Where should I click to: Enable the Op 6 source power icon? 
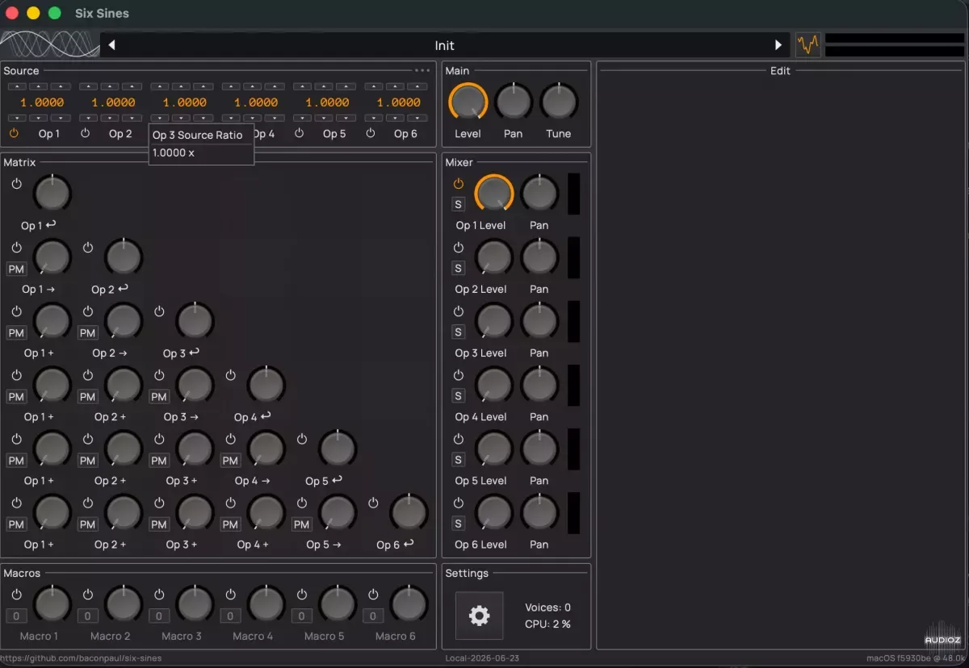point(370,133)
